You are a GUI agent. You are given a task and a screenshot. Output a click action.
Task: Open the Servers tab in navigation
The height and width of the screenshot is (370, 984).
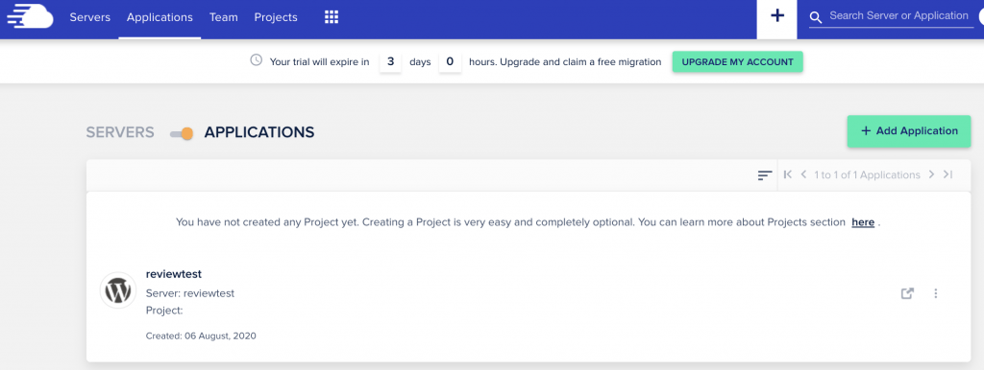(89, 17)
